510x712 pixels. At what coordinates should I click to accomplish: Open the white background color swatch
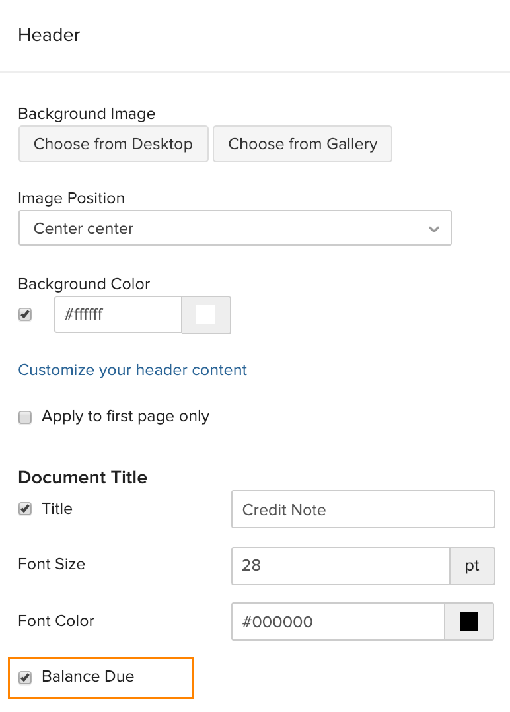point(206,315)
